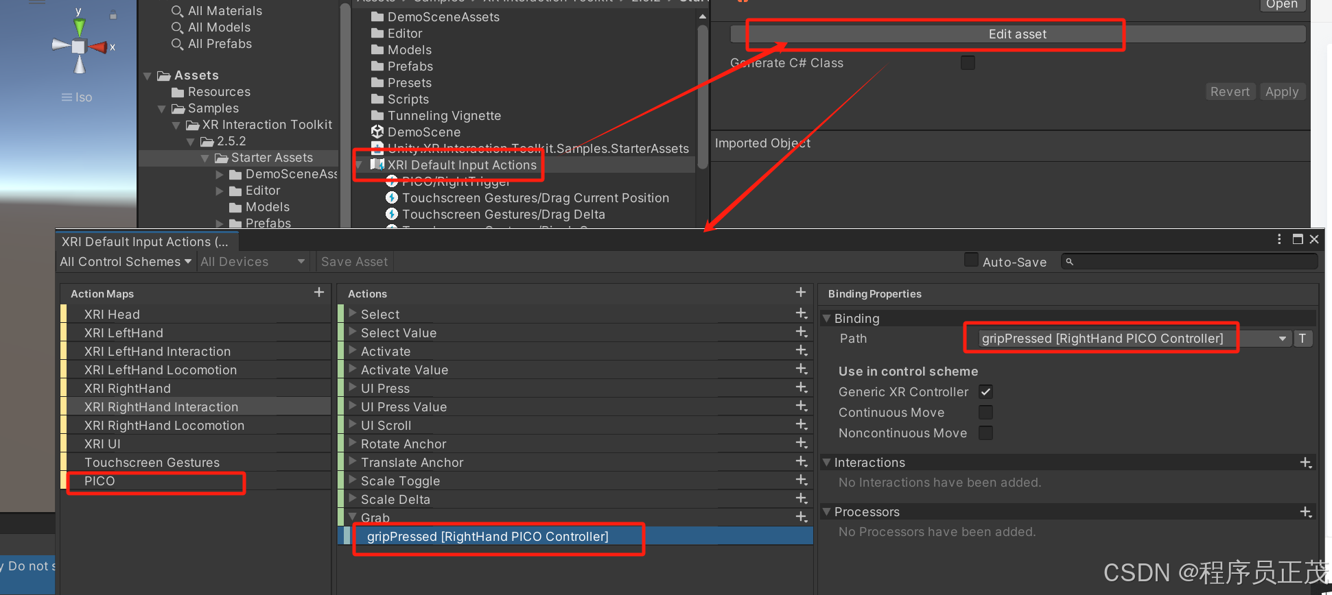Click the Revert button
This screenshot has height=595, width=1332.
(x=1230, y=92)
